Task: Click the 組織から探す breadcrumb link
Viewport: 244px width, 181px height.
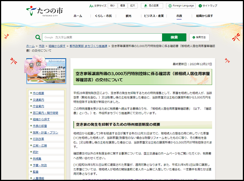Action: [x=57, y=46]
